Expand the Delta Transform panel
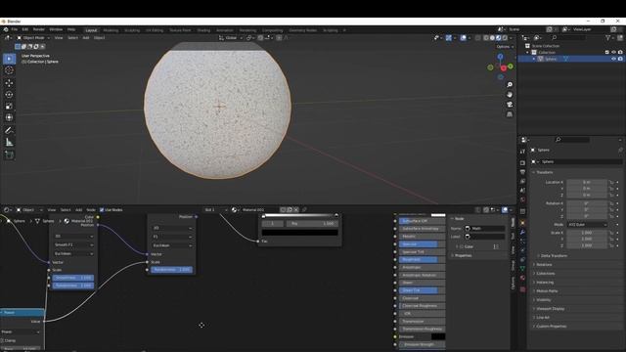This screenshot has height=352, width=626. [x=554, y=256]
